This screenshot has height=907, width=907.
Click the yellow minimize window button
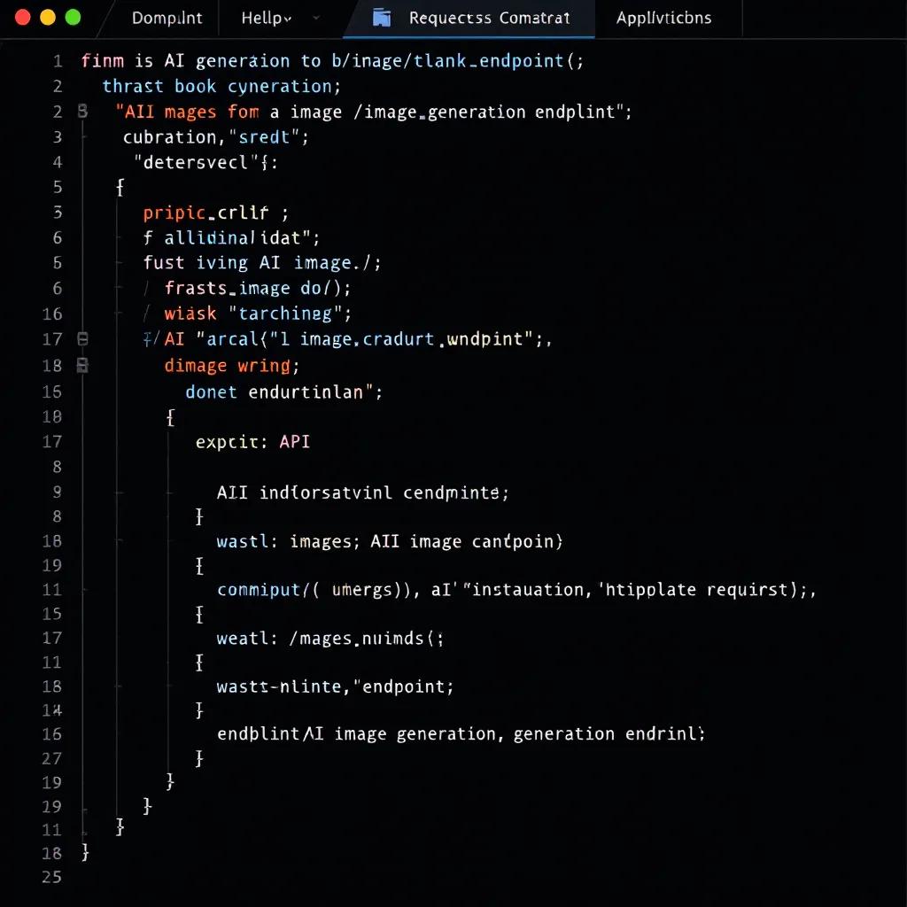(48, 18)
